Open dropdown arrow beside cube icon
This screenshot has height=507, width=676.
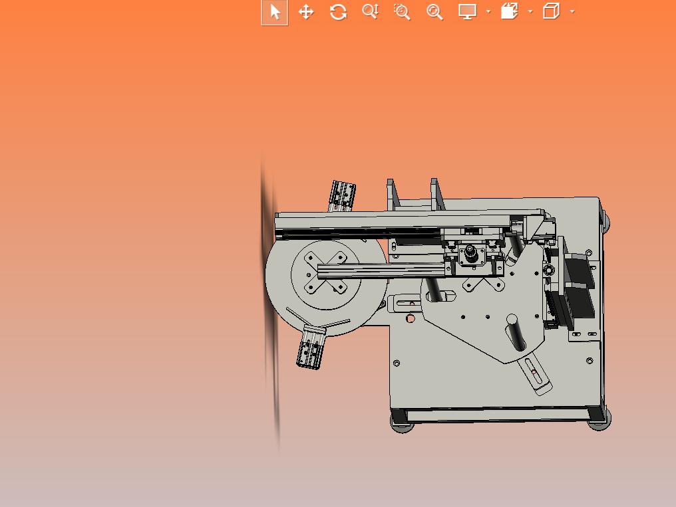pyautogui.click(x=572, y=11)
